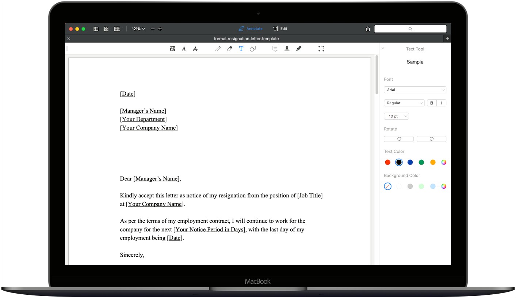This screenshot has width=516, height=298.
Task: Choose light blue background color
Action: tap(433, 186)
